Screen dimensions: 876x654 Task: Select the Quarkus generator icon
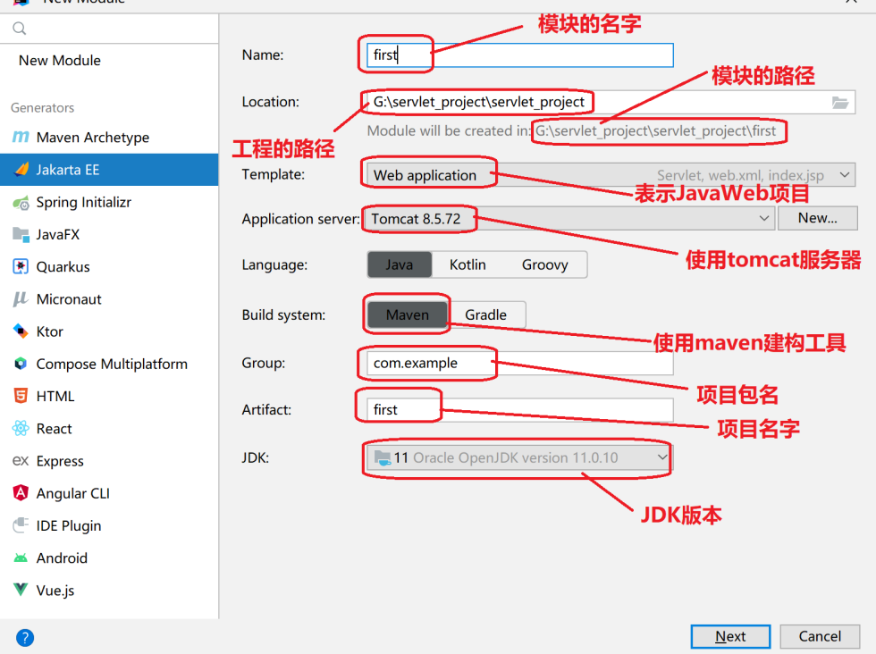pos(20,267)
